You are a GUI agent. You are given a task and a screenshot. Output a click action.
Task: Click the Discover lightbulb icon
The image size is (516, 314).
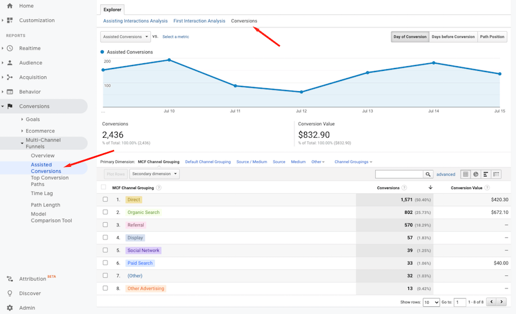(x=10, y=293)
